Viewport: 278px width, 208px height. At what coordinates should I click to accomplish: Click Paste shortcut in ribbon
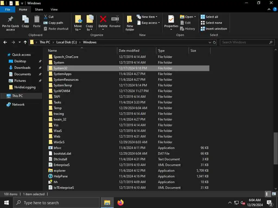pyautogui.click(x=56, y=29)
